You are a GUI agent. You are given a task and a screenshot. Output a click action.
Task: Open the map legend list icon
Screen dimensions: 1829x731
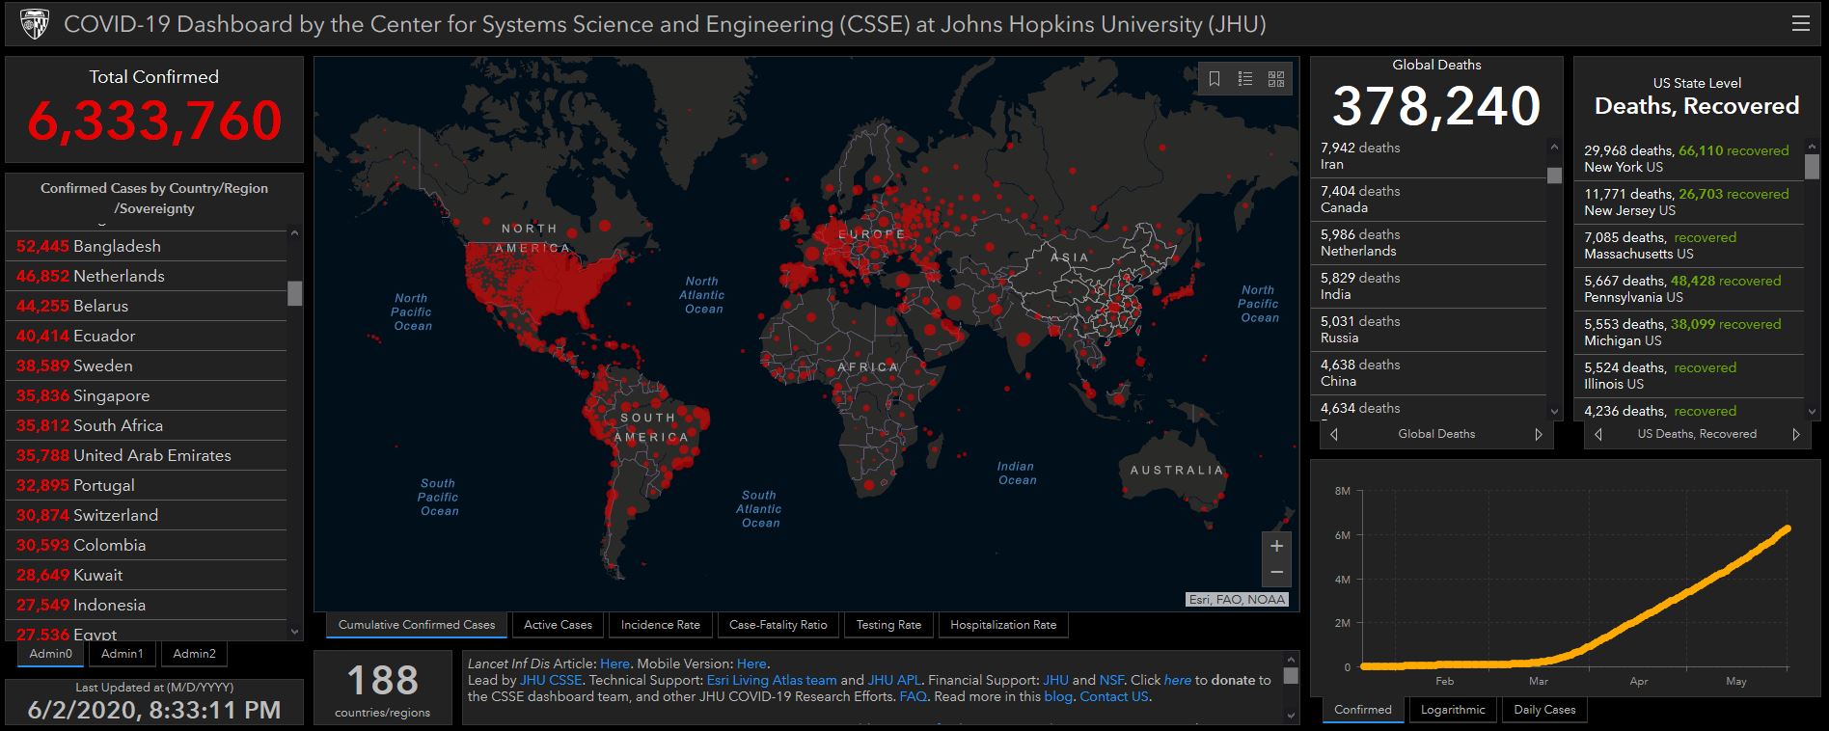(1245, 79)
